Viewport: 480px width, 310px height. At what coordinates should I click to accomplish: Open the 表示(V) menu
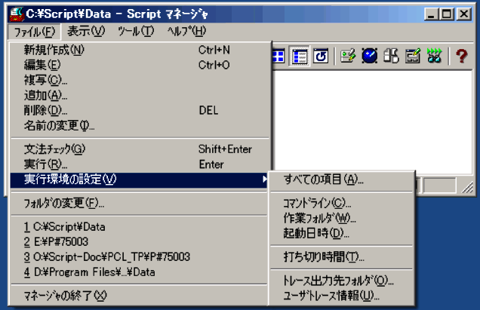[86, 31]
